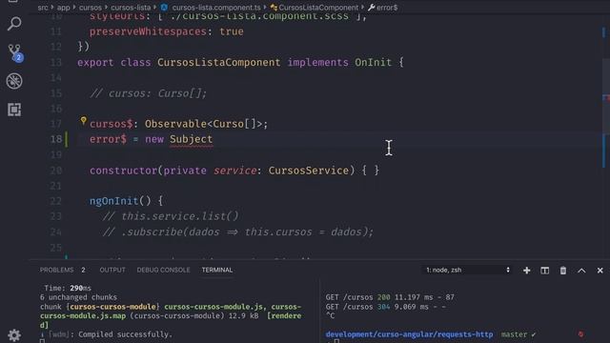610x343 pixels.
Task: Open the Search view in activity bar
Action: [14, 24]
